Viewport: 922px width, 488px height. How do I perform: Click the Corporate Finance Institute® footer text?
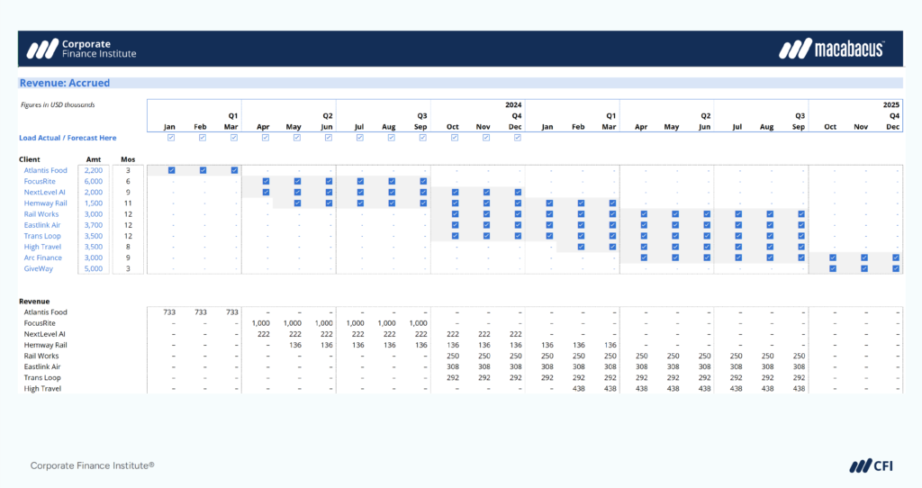(93, 465)
